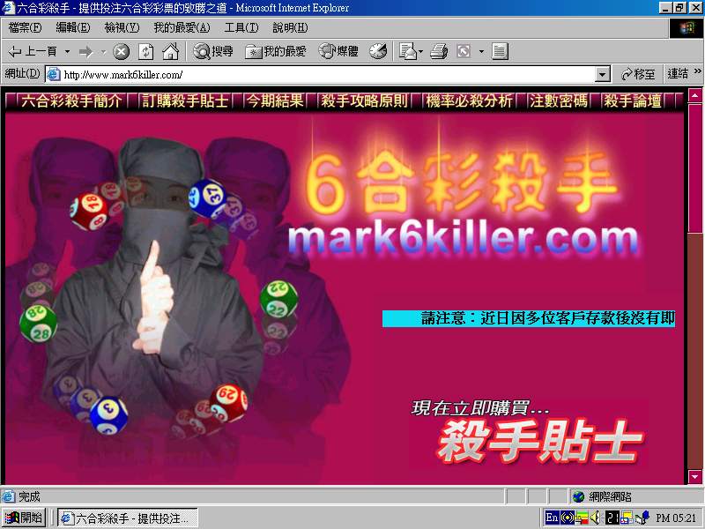This screenshot has width=705, height=529.
Task: Open 六合彩殺手簡介 nav link
Action: 71,101
